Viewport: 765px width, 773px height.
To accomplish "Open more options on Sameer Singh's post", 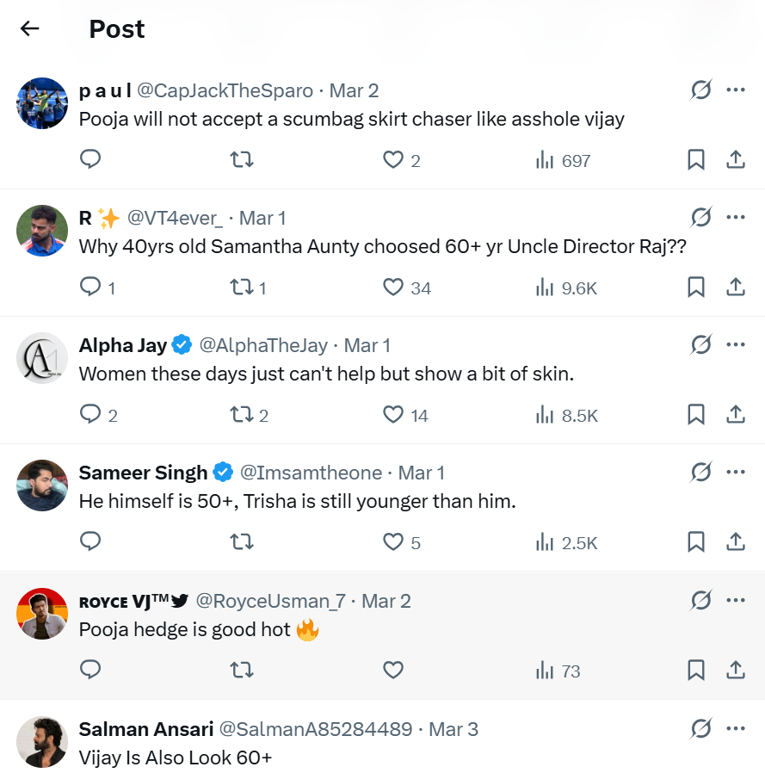I will (x=736, y=473).
